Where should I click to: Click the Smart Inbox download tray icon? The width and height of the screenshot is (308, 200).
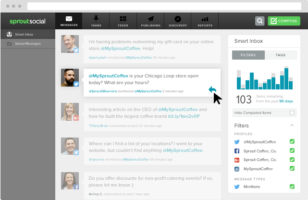[x=9, y=34]
